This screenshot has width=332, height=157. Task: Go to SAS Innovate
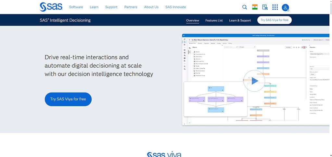175,7
